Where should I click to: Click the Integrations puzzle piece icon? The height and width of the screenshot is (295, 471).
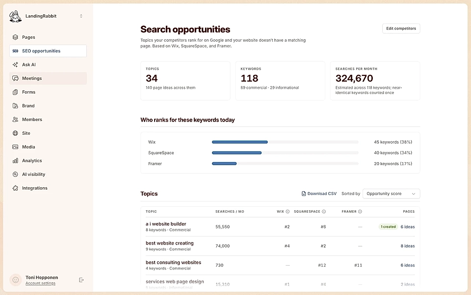click(15, 188)
